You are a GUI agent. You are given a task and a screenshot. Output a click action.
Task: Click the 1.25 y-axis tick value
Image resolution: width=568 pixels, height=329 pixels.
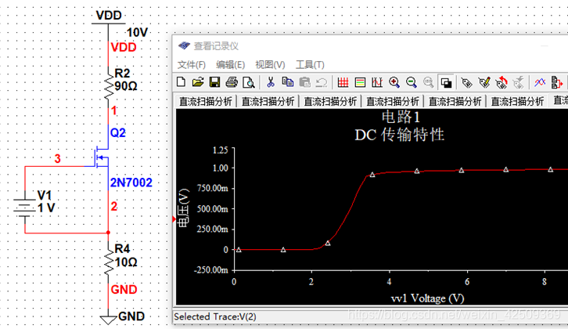220,150
